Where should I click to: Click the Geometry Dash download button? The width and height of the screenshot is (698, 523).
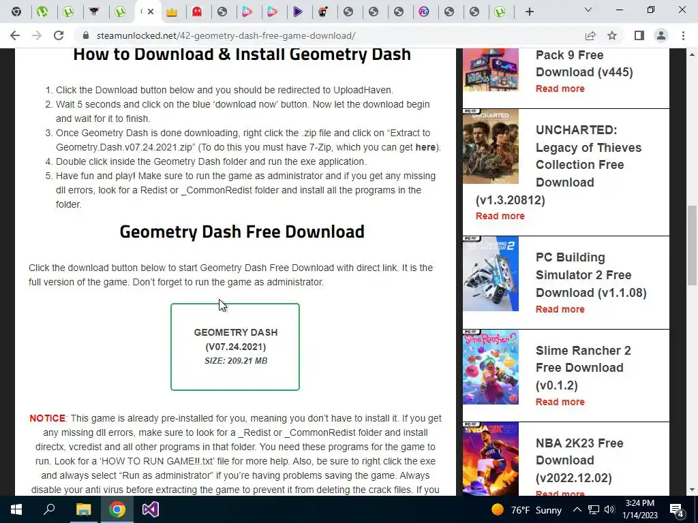coord(235,347)
